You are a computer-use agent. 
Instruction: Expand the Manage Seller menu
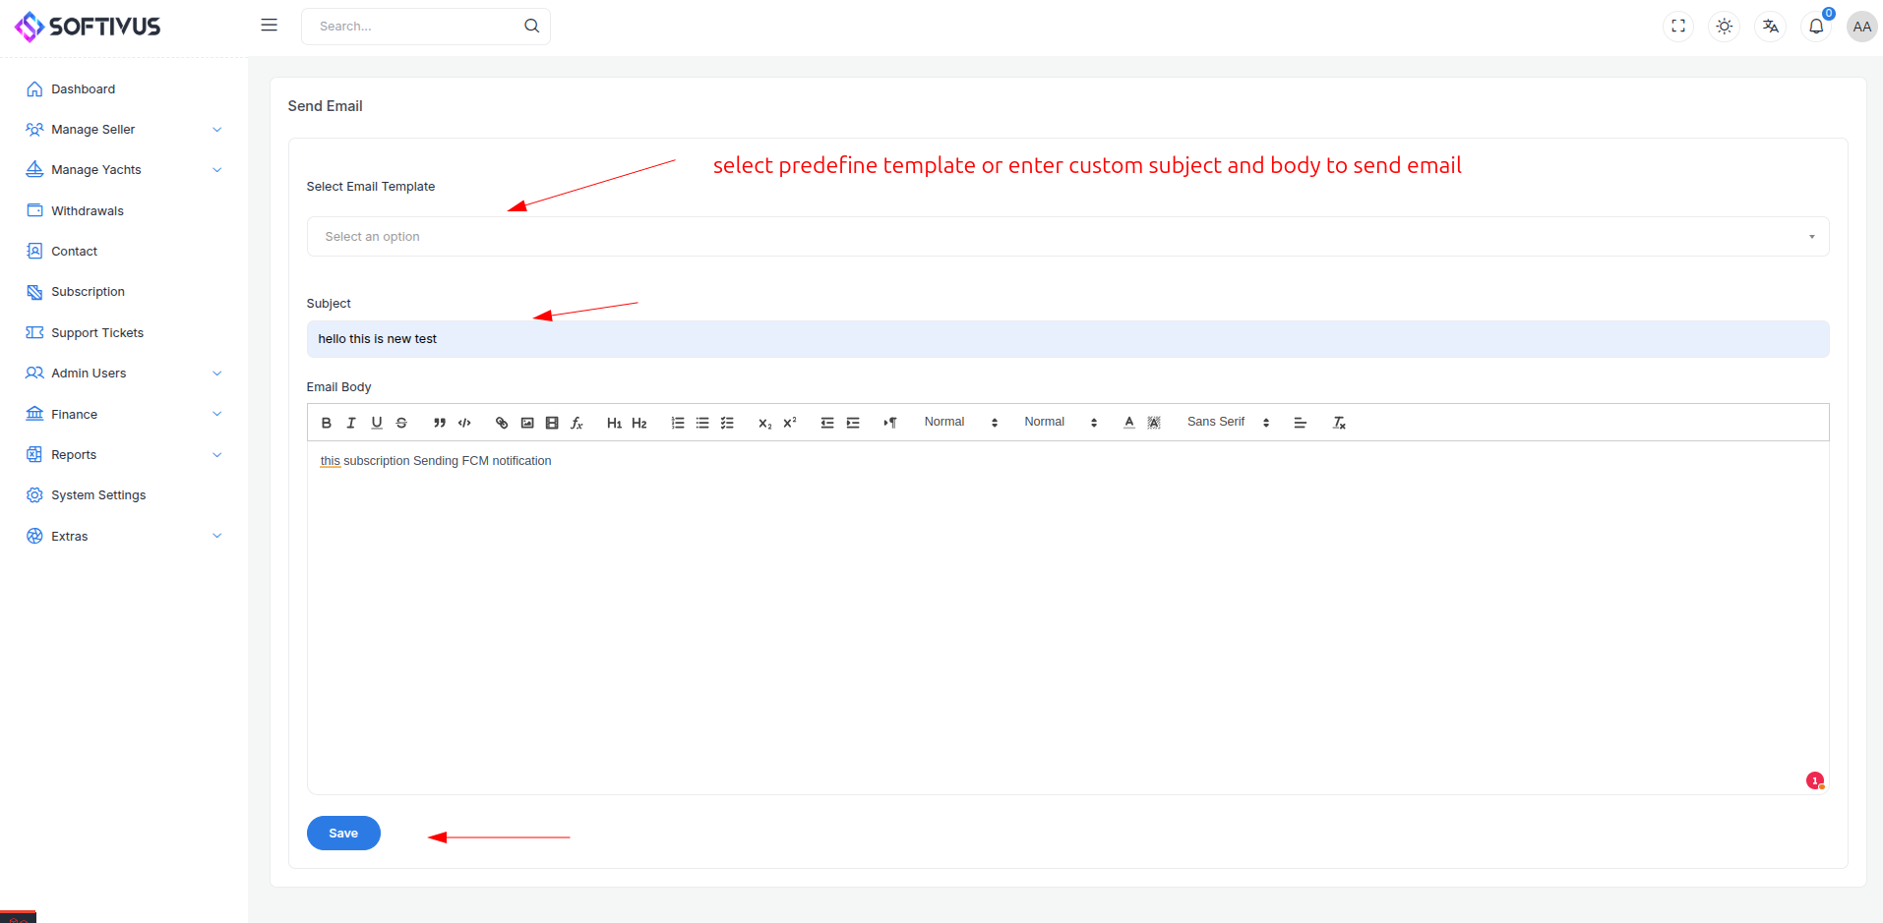click(124, 130)
